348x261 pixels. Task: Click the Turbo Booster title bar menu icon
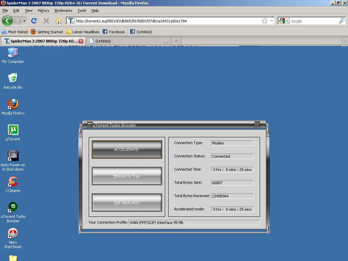tap(90, 124)
